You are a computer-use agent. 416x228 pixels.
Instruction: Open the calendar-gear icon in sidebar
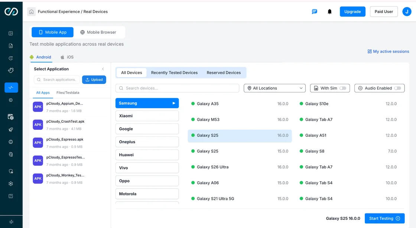11,117
